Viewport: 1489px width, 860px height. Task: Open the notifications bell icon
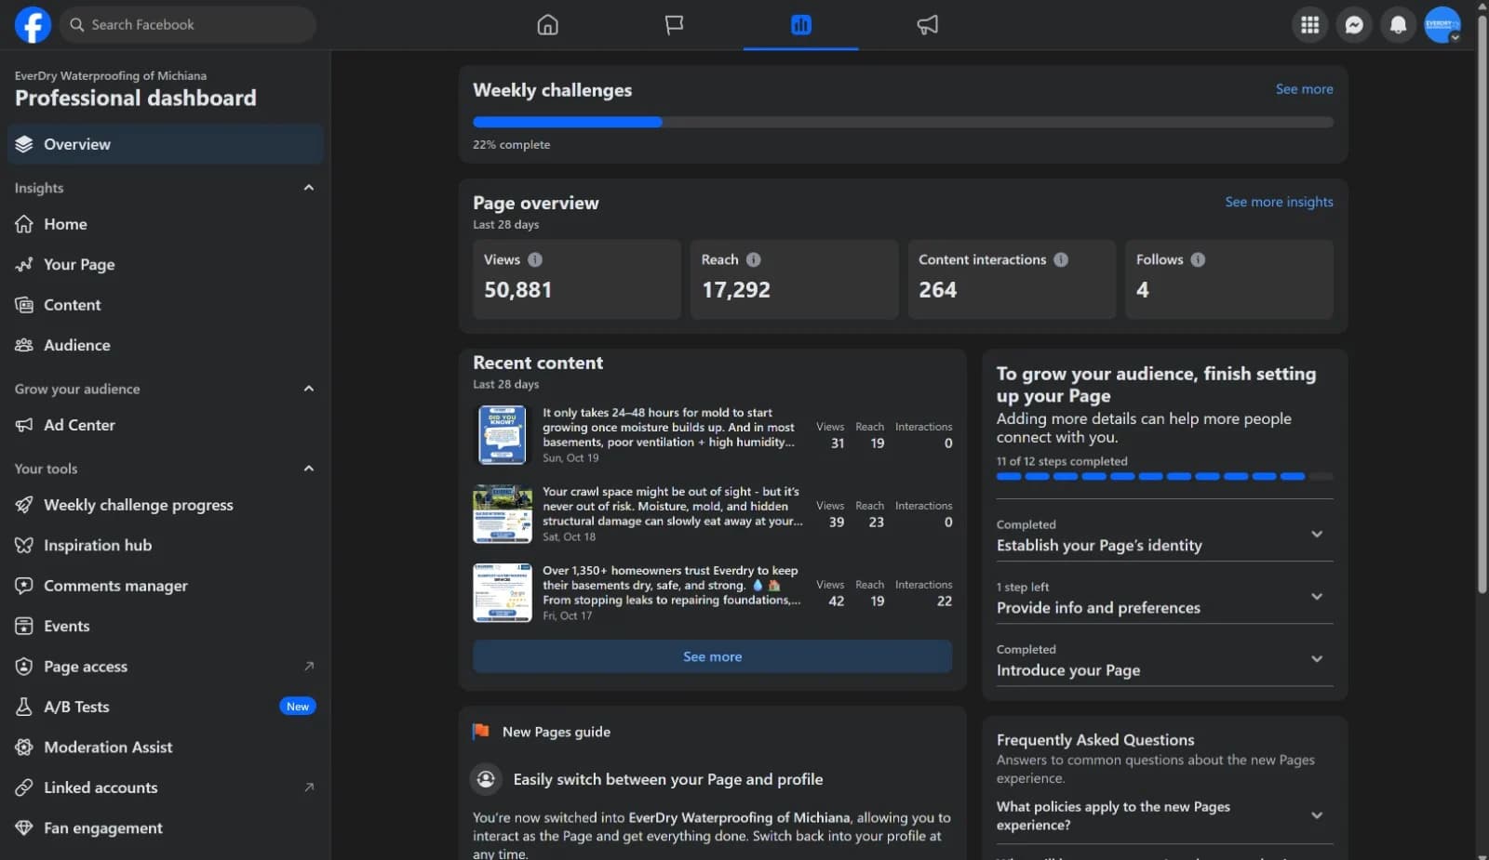1398,25
